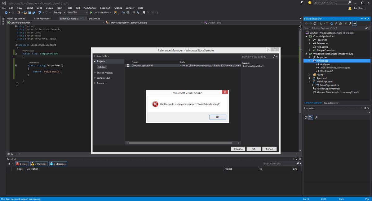Click the help question mark in Reference Manager
Image resolution: width=372 pixels, height=201 pixels.
click(268, 50)
